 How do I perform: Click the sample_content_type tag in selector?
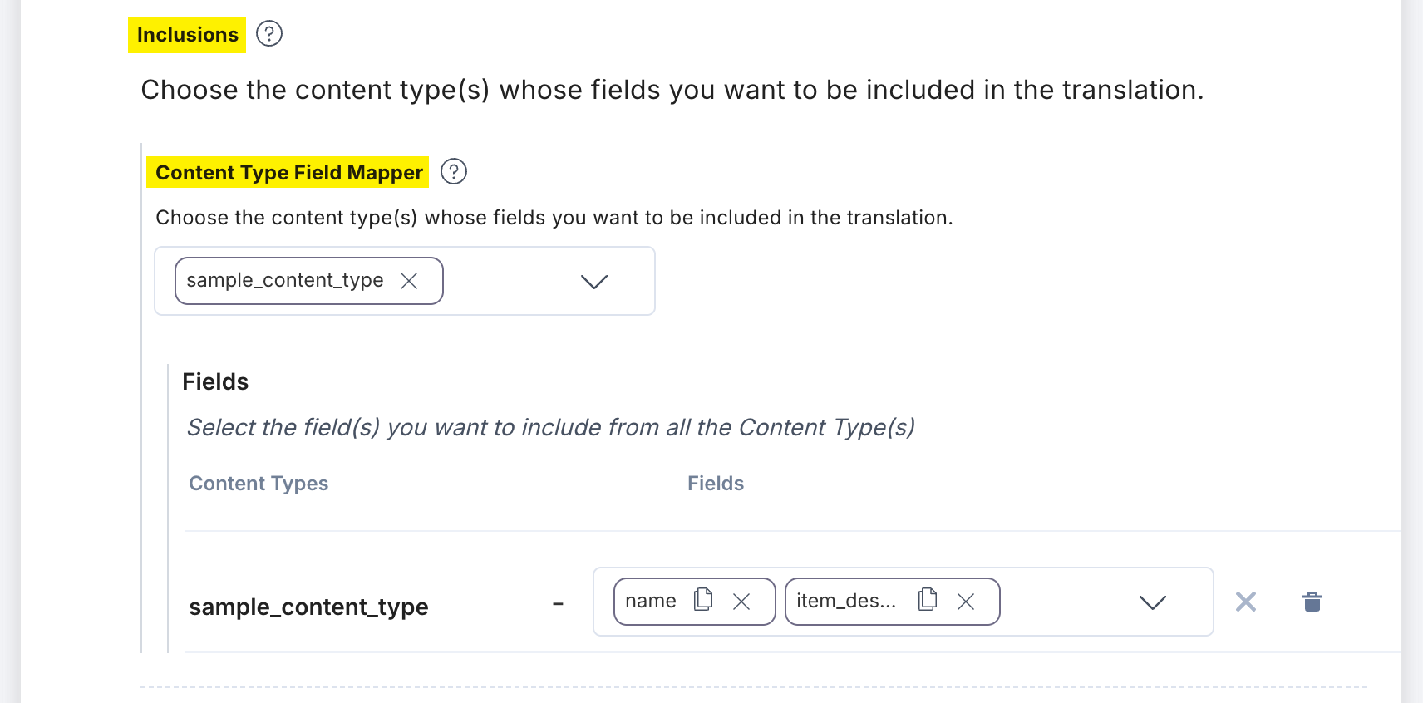click(x=285, y=281)
